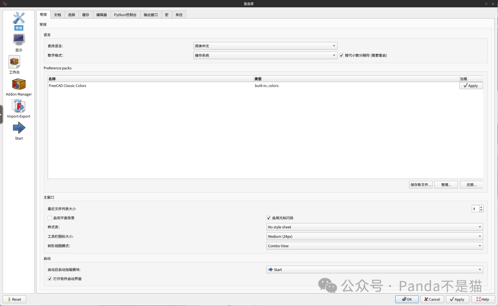Open the Import-Export preferences icon
Image resolution: width=498 pixels, height=306 pixels.
pos(19,106)
